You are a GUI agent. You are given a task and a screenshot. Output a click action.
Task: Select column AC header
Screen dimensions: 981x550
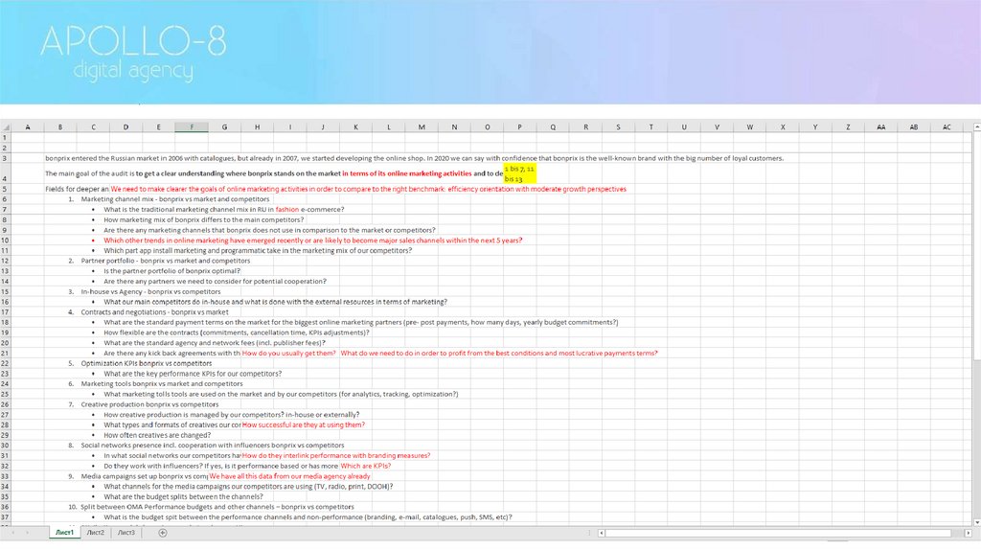[947, 127]
